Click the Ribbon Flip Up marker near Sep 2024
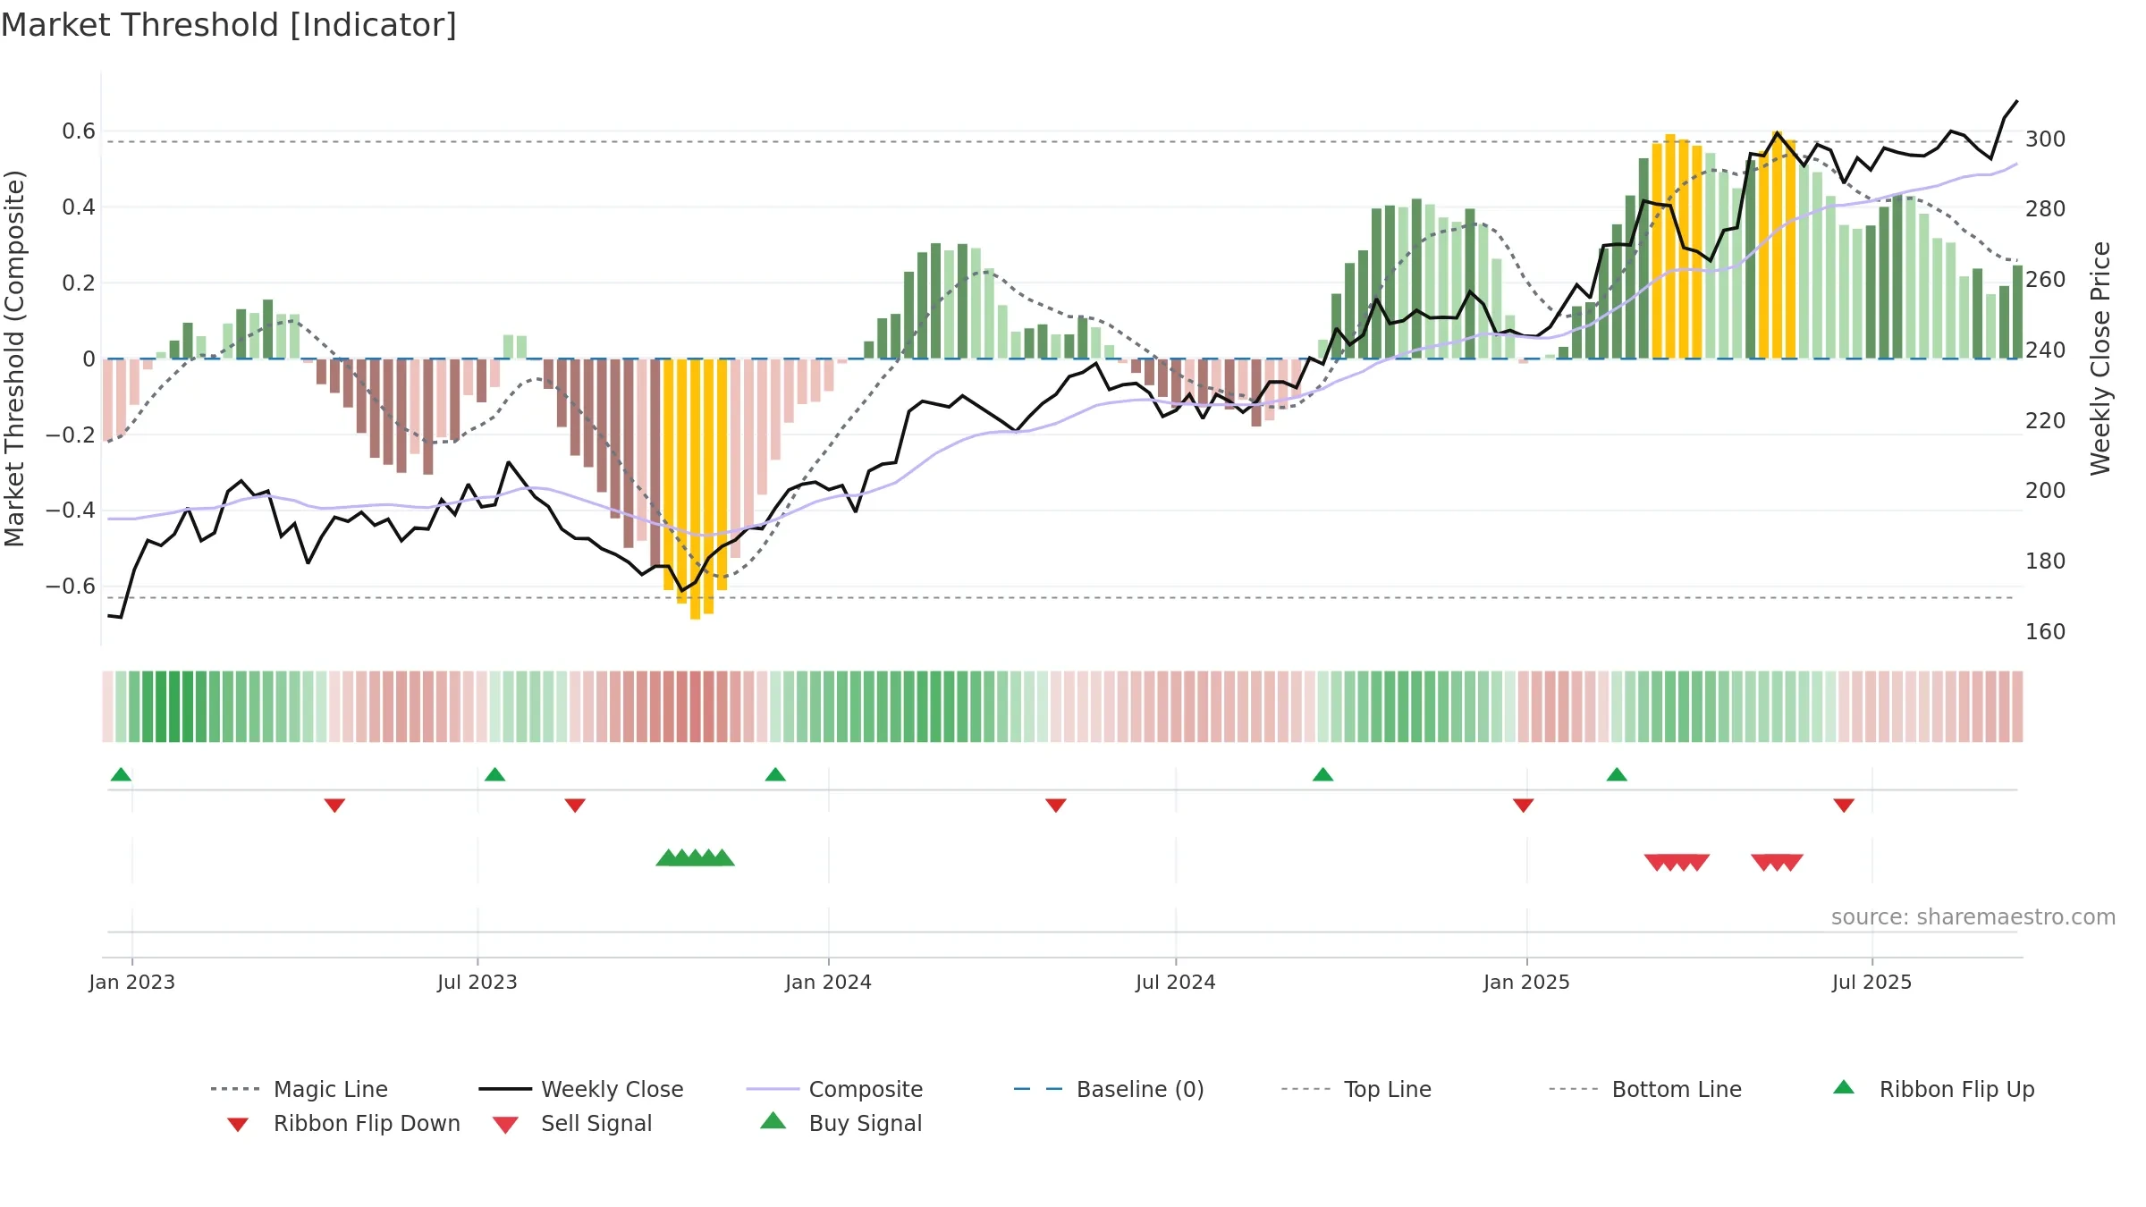Viewport: 2146px width, 1207px height. (1322, 774)
